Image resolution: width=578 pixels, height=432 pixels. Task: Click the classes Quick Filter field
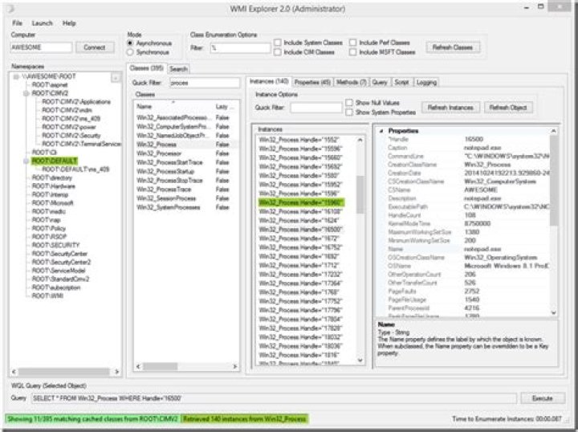[x=205, y=83]
